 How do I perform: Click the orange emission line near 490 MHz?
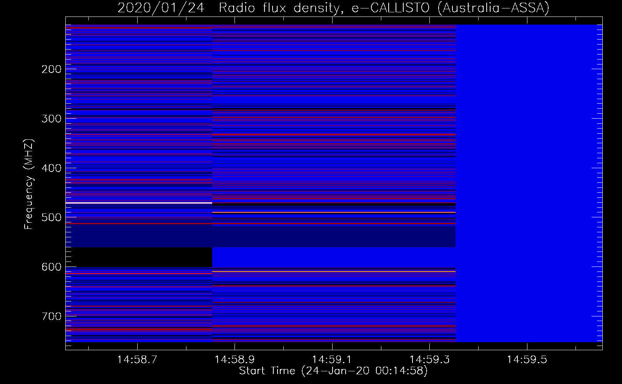coord(334,212)
